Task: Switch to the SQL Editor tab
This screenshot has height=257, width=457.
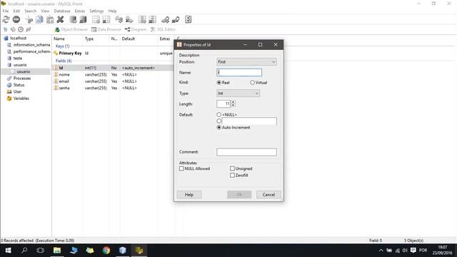Action: pos(163,29)
